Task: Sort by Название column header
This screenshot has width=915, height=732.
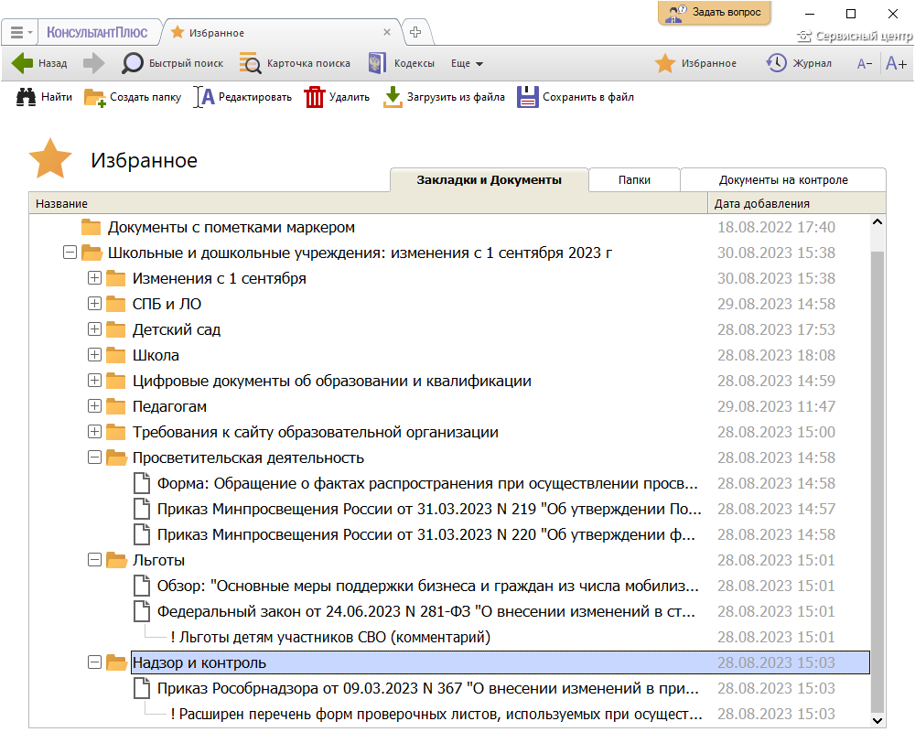Action: pos(368,204)
